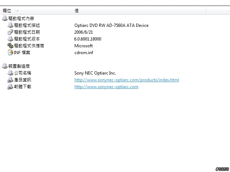Click the icon beside 公司名稱
The height and width of the screenshot is (172, 230).
(x=10, y=73)
